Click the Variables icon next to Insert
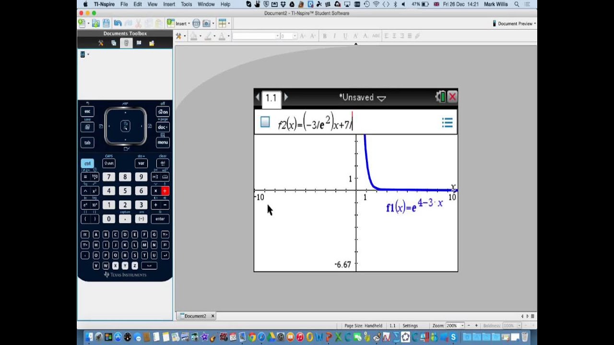The image size is (614, 345). (x=196, y=23)
